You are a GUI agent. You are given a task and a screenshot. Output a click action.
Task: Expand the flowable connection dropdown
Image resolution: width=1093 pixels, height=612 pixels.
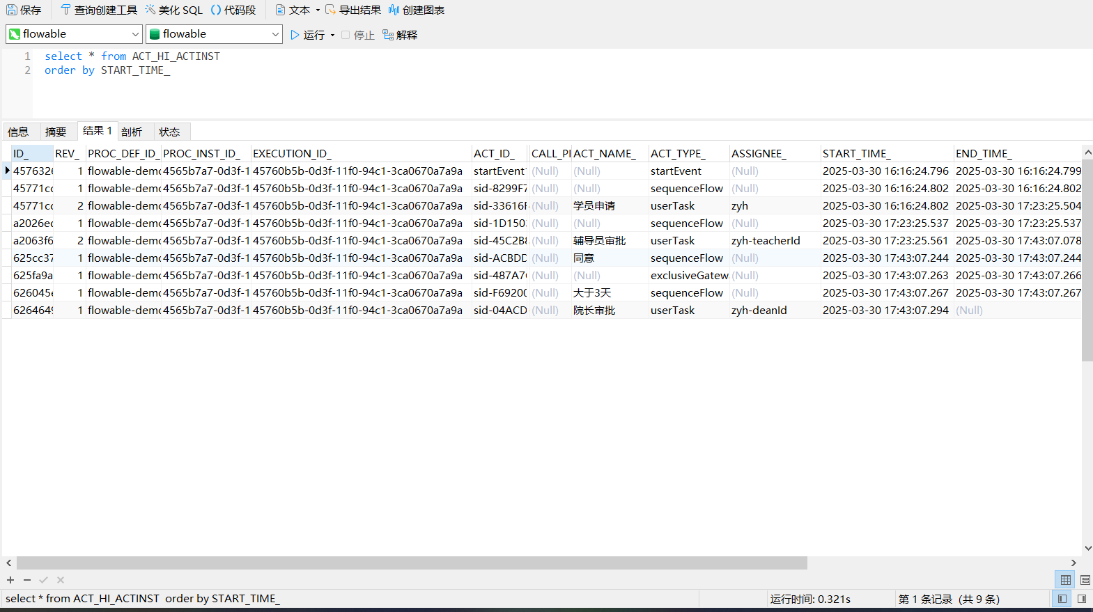click(135, 34)
